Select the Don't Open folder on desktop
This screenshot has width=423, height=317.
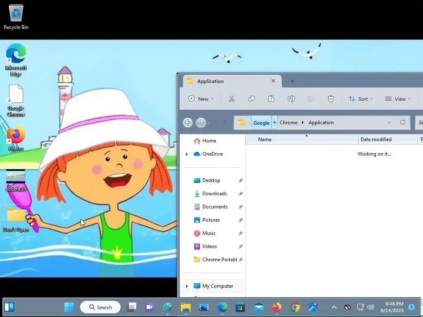point(16,219)
